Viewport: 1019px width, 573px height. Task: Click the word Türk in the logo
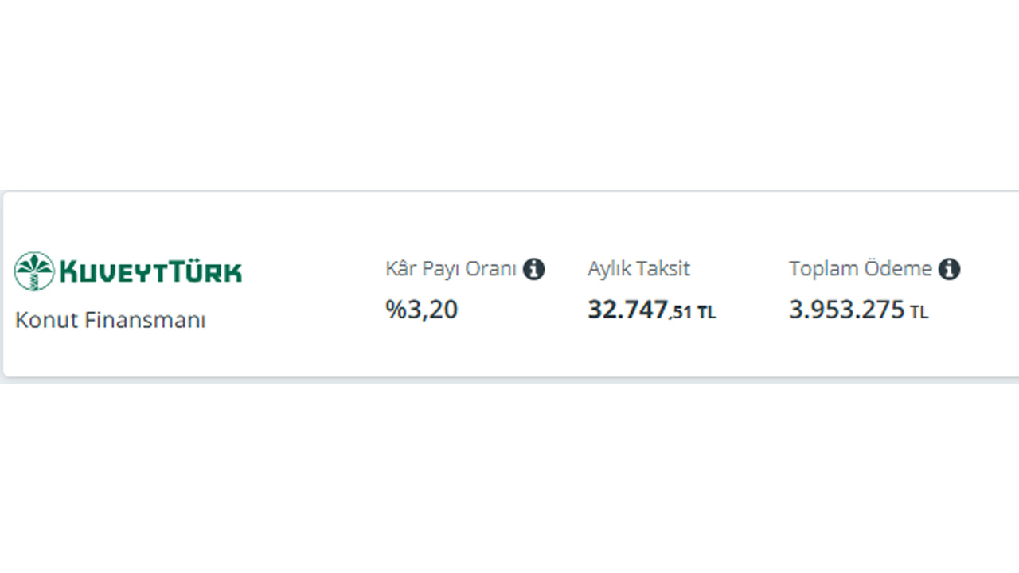click(210, 271)
